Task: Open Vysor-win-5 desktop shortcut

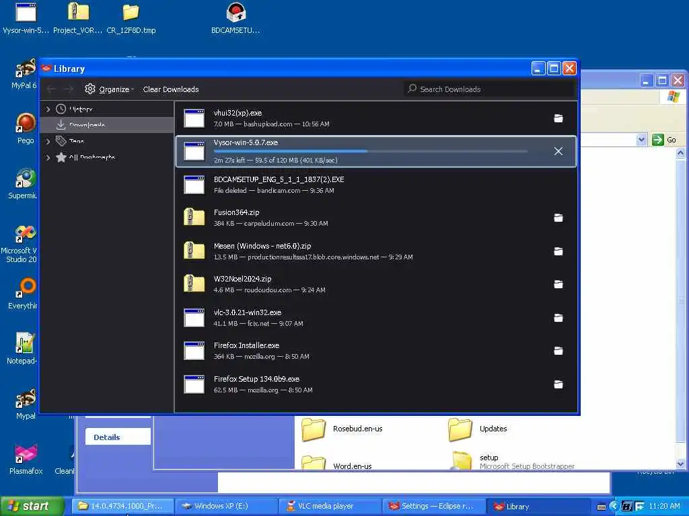Action: click(26, 18)
